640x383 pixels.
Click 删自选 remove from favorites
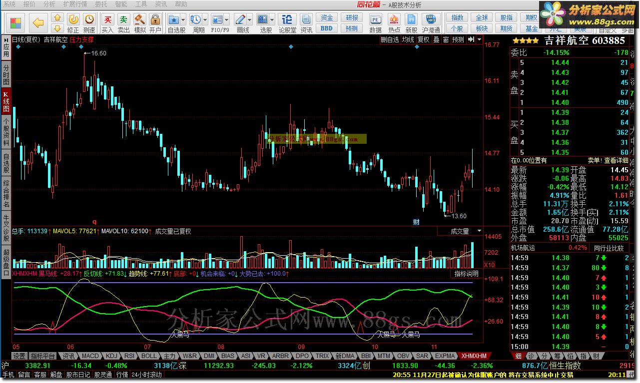(390, 39)
